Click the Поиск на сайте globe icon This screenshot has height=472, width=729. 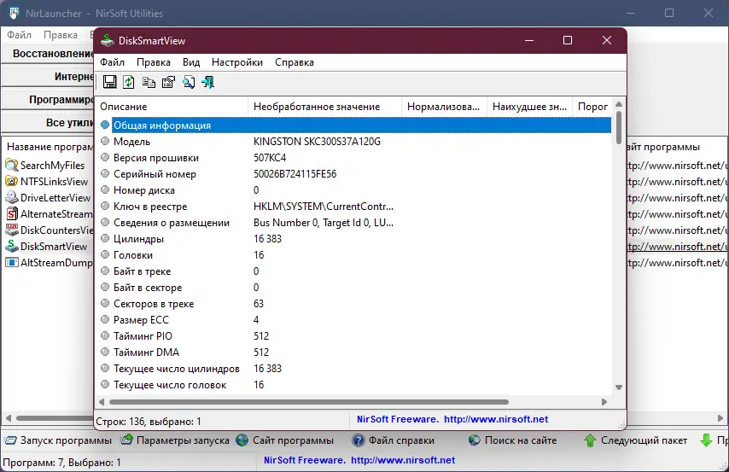pos(475,440)
